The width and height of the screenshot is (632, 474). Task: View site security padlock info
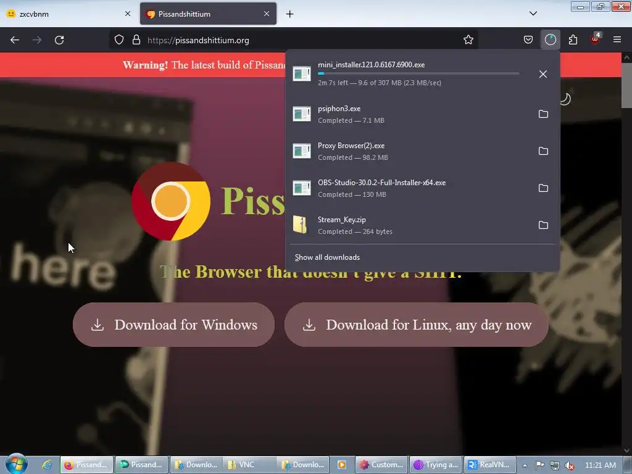(x=136, y=40)
